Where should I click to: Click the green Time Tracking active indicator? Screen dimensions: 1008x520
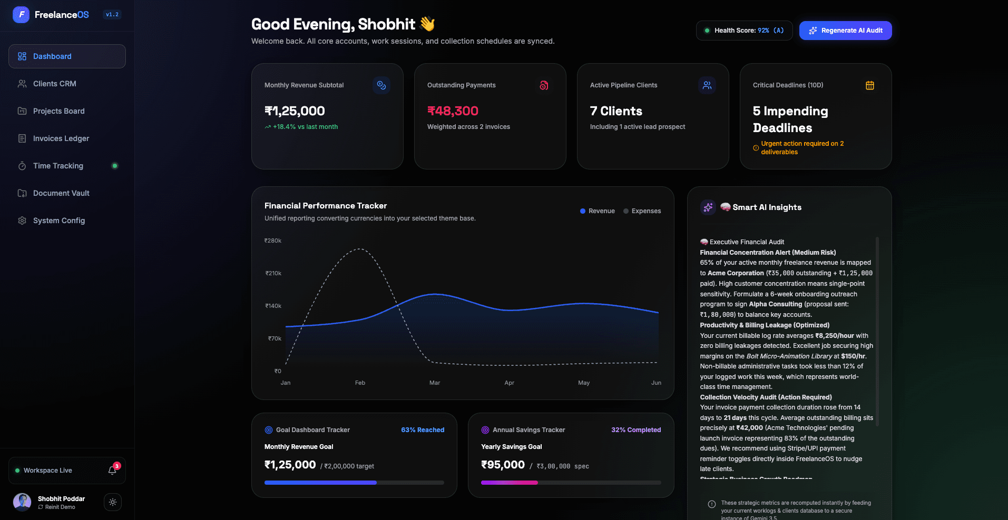click(x=115, y=166)
